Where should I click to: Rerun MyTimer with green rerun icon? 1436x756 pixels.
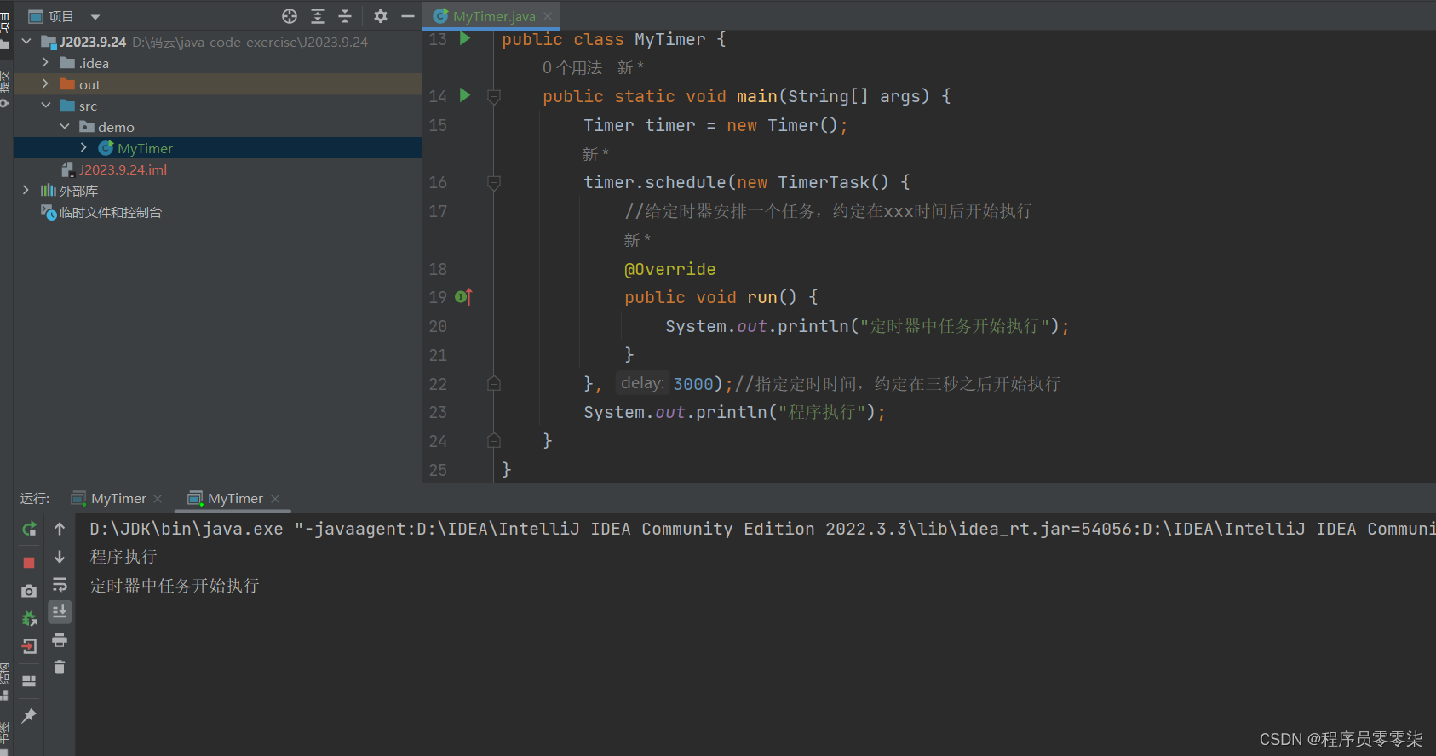(29, 529)
